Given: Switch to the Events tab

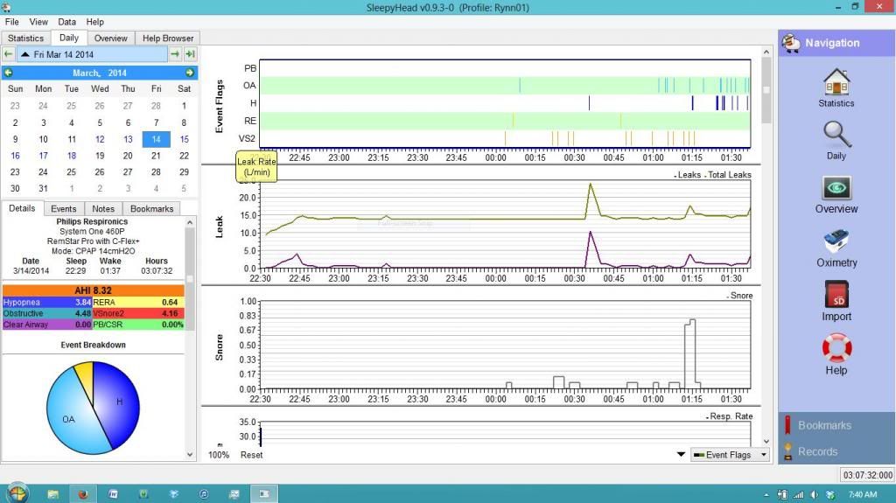Looking at the screenshot, I should coord(63,208).
